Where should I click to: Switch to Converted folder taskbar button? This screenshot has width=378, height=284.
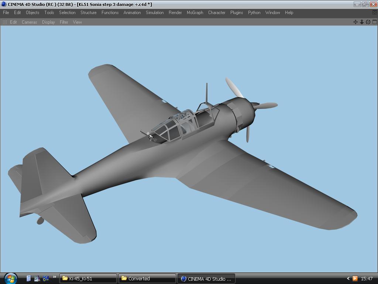pyautogui.click(x=147, y=278)
